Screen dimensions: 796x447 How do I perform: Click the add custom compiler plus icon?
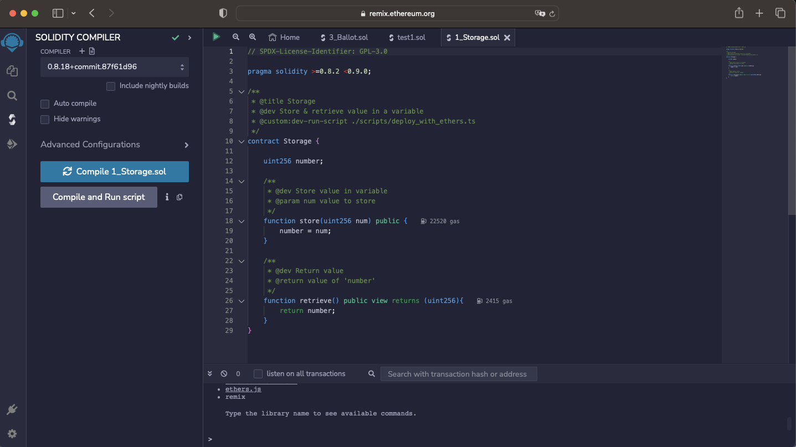click(82, 51)
